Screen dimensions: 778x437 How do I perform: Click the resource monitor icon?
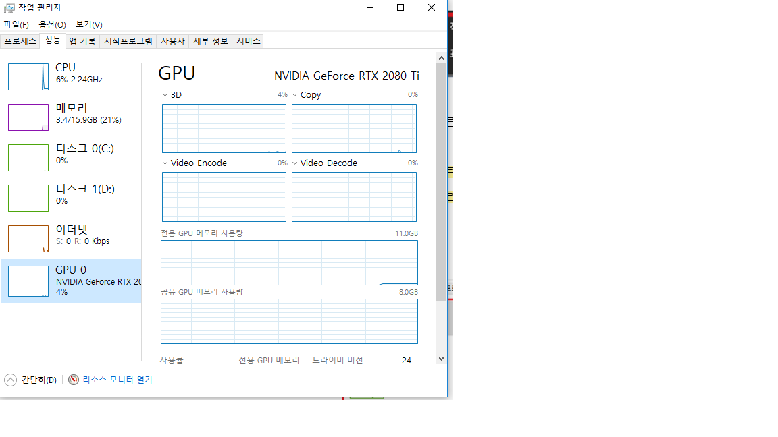(74, 380)
